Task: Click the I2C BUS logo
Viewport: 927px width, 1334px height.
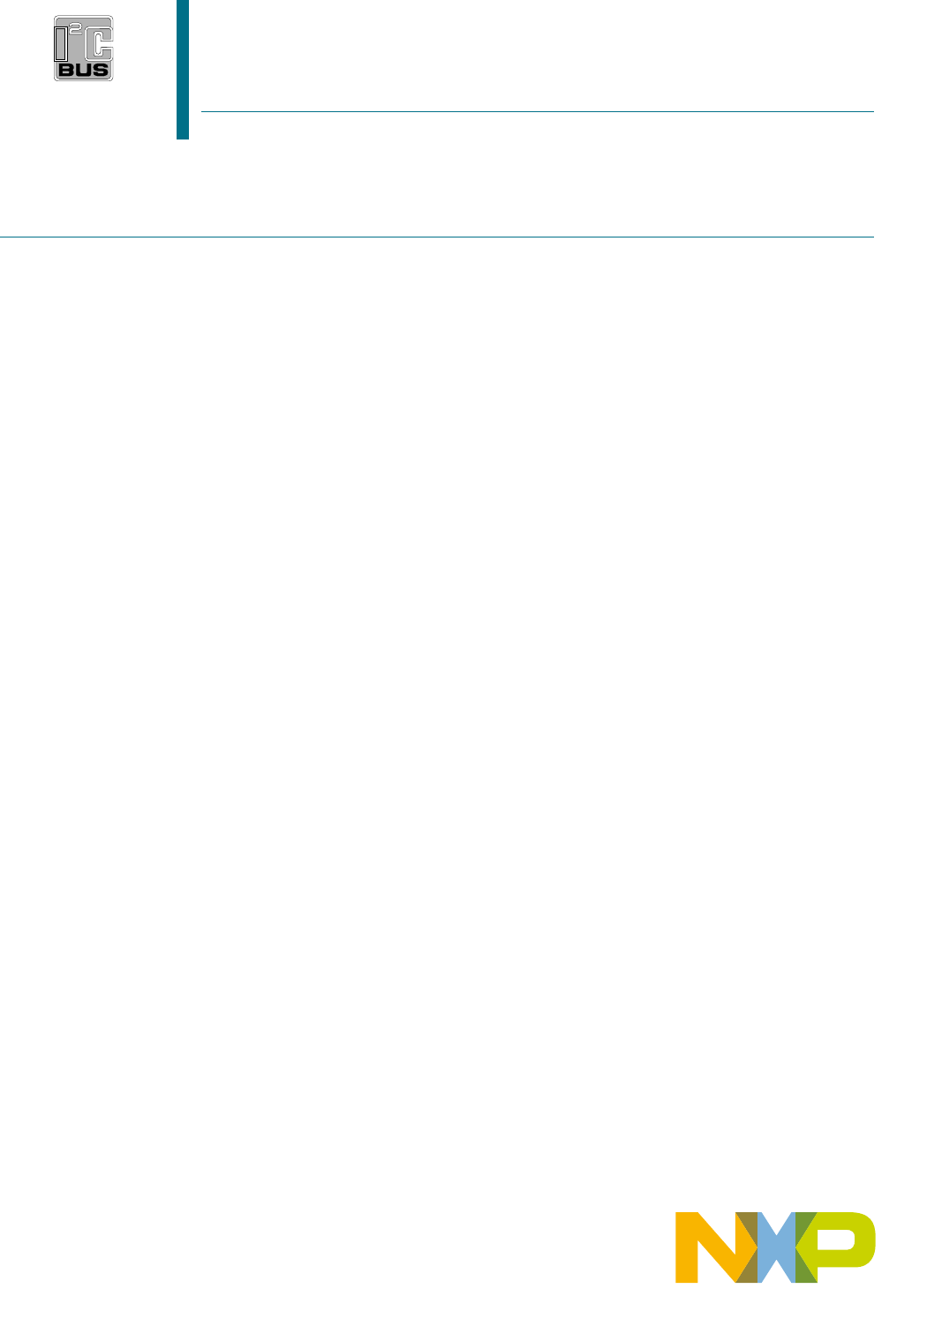Action: point(84,49)
